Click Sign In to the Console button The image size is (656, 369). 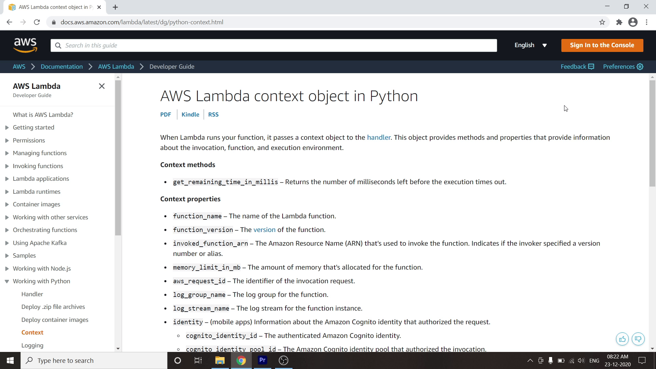(x=602, y=45)
